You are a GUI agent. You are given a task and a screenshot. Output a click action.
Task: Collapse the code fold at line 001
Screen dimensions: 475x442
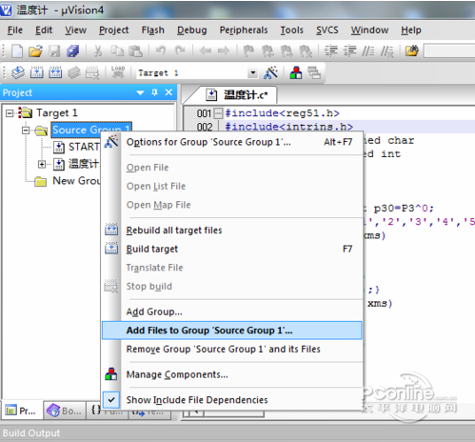[x=218, y=113]
